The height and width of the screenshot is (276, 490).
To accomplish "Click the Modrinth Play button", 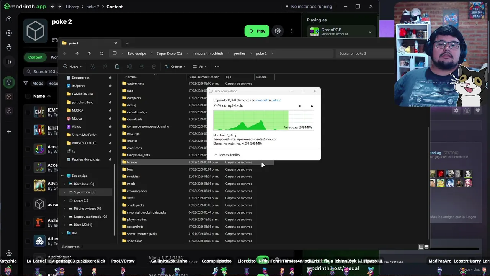I will 257,31.
